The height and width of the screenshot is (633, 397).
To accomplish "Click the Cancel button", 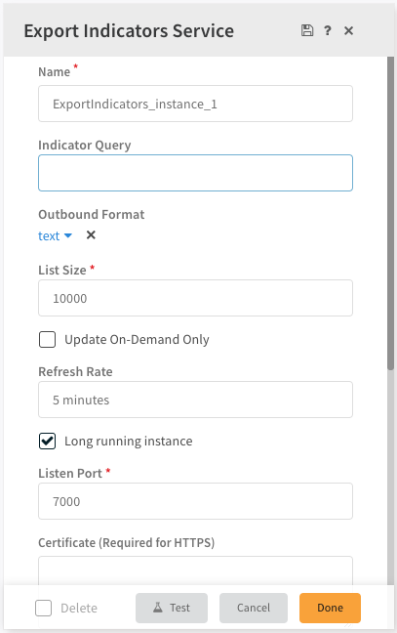I will coord(254,608).
